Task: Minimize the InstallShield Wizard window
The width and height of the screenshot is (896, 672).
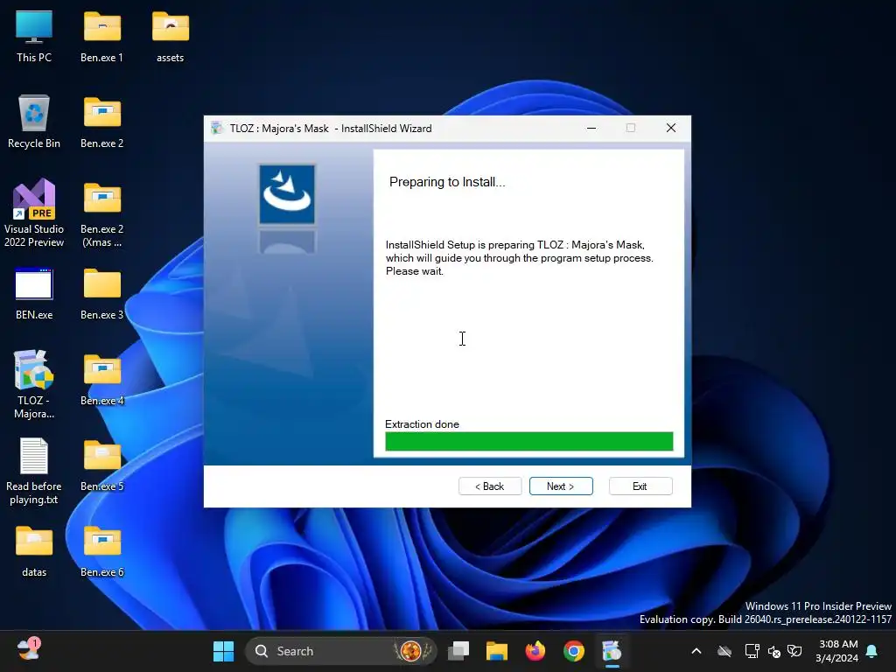Action: click(x=591, y=128)
